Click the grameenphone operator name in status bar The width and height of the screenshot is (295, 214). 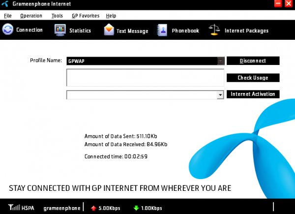(x=62, y=208)
